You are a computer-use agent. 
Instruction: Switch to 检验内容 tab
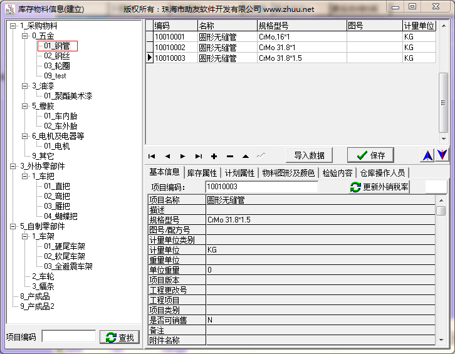click(337, 173)
